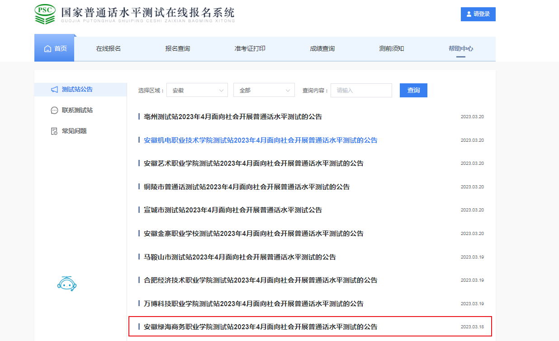This screenshot has width=559, height=341.
Task: Expand the 安徽 region dropdown
Action: pos(197,91)
